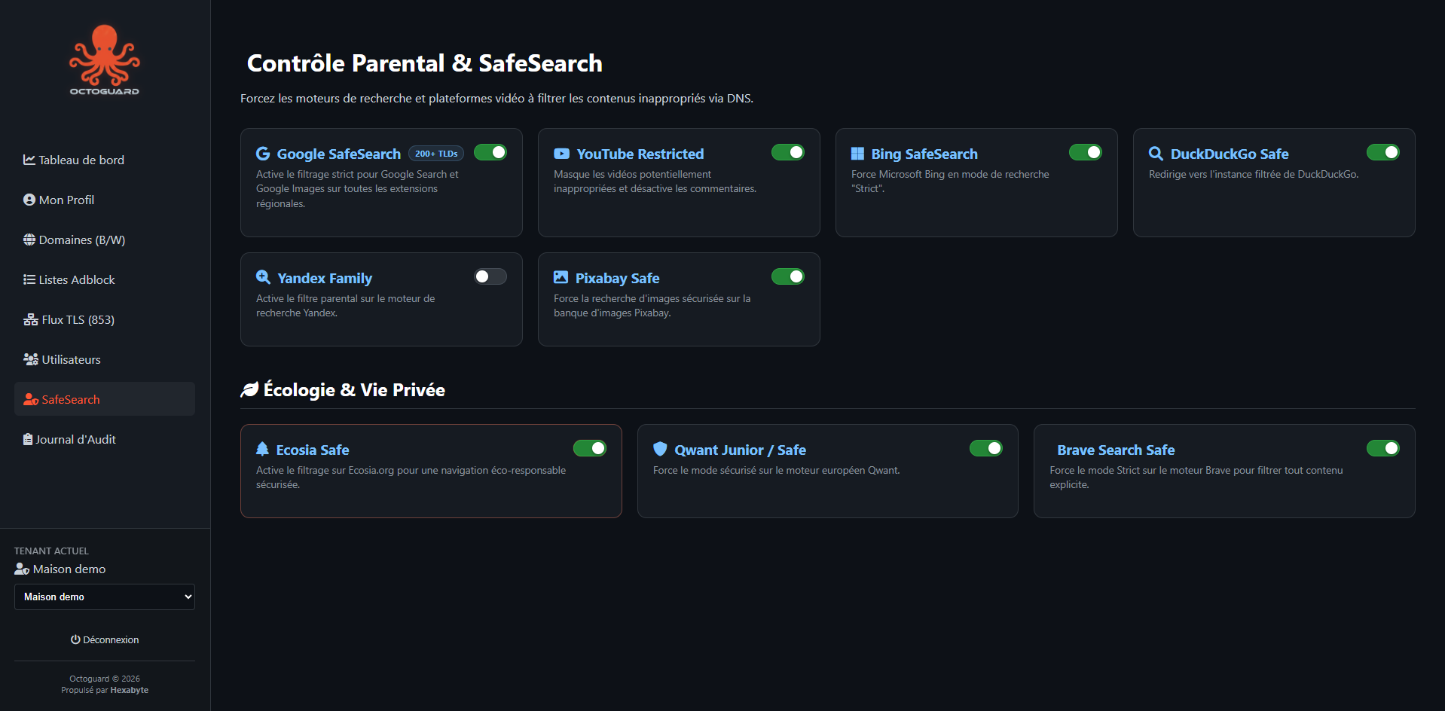Click the magnifier icon next to DuckDuckGo Safe
The height and width of the screenshot is (711, 1445).
click(x=1156, y=153)
